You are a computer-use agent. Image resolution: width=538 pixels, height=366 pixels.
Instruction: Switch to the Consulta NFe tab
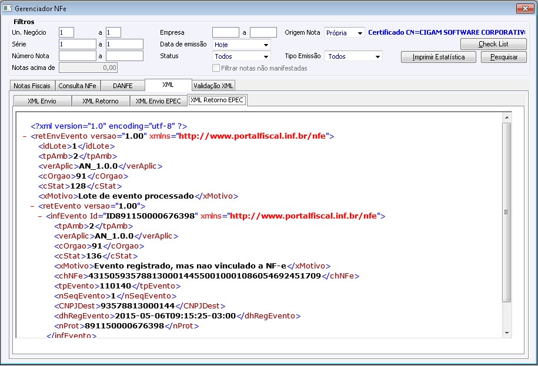[x=77, y=86]
